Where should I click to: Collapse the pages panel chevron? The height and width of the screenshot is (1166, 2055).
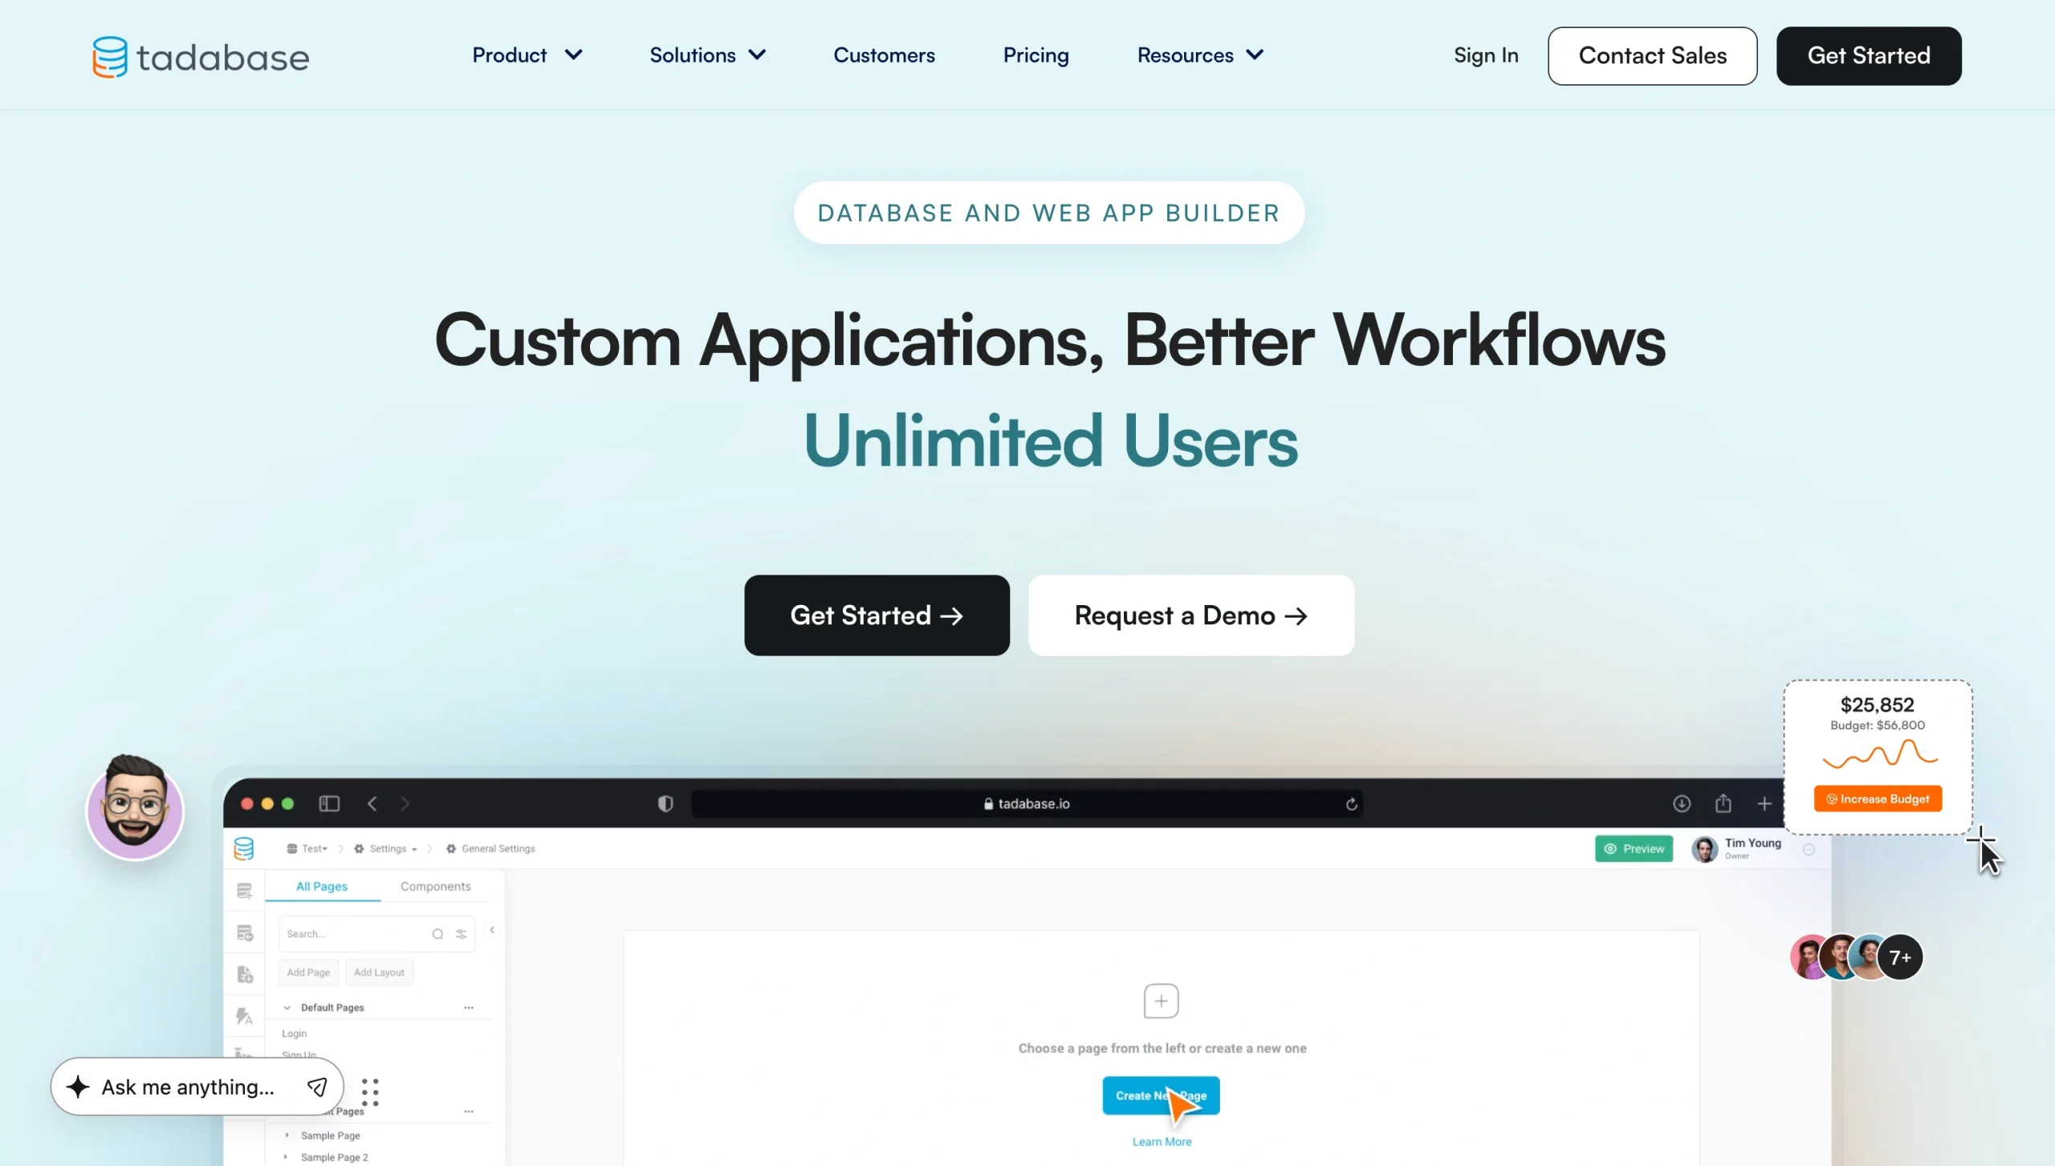pos(492,930)
